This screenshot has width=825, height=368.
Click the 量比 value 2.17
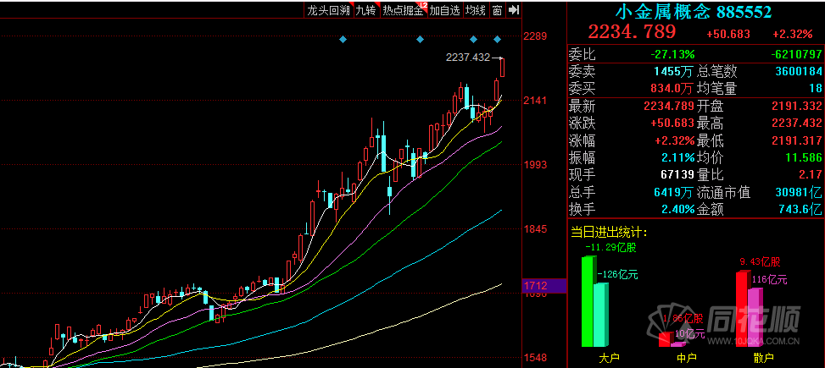pyautogui.click(x=809, y=175)
